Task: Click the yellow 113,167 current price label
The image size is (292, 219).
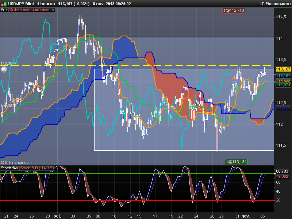Action: [283, 69]
